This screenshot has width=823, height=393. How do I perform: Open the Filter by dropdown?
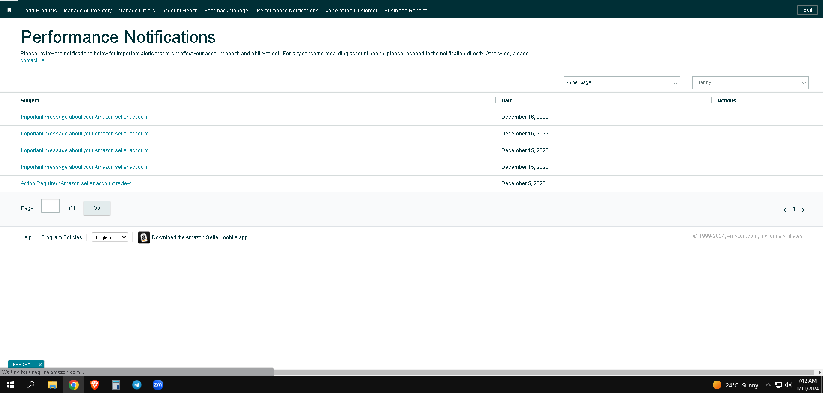[750, 83]
